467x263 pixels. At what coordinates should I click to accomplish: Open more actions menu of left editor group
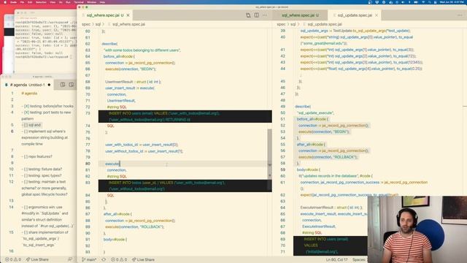tap(265, 15)
